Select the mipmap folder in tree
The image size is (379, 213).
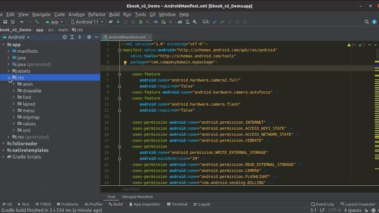[31, 117]
